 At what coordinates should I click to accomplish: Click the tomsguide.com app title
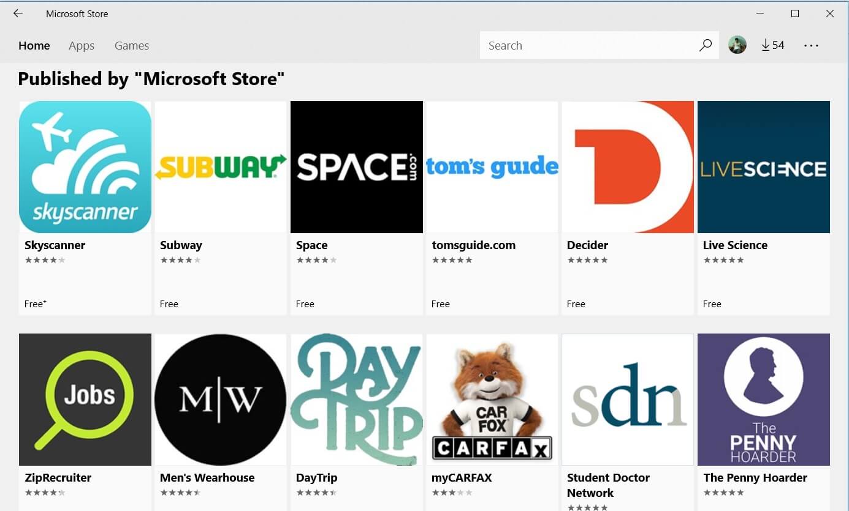point(473,245)
